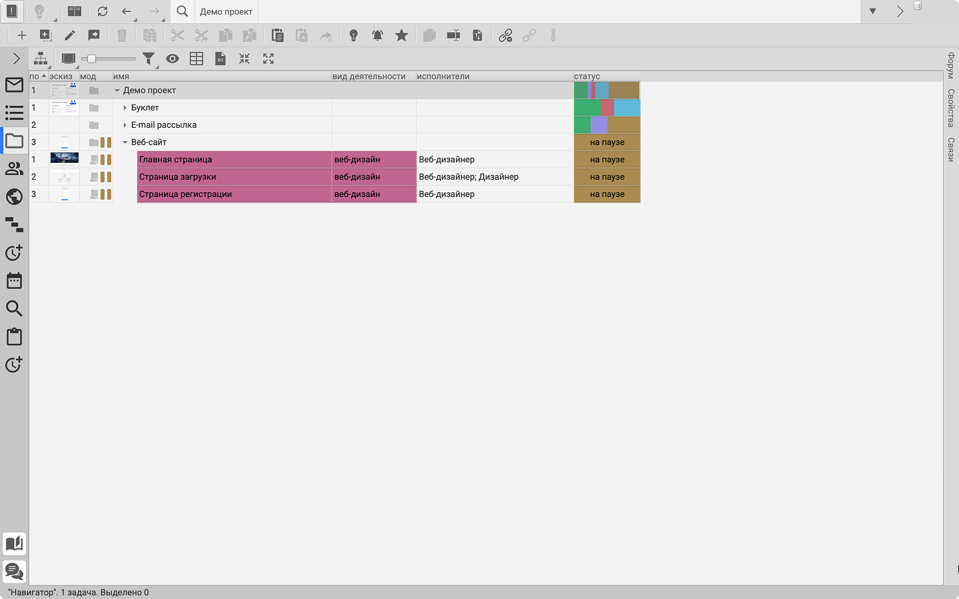Screen dimensions: 959x599
Task: Click the по column header sort arrow
Action: coord(44,77)
